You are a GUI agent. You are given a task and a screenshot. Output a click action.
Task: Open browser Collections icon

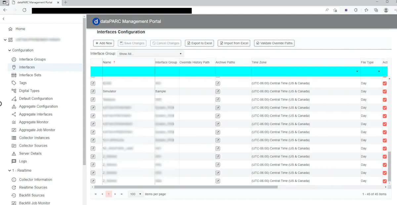tap(376, 10)
